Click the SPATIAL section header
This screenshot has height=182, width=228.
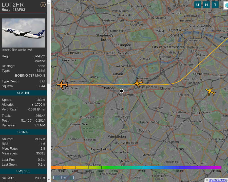(23, 93)
